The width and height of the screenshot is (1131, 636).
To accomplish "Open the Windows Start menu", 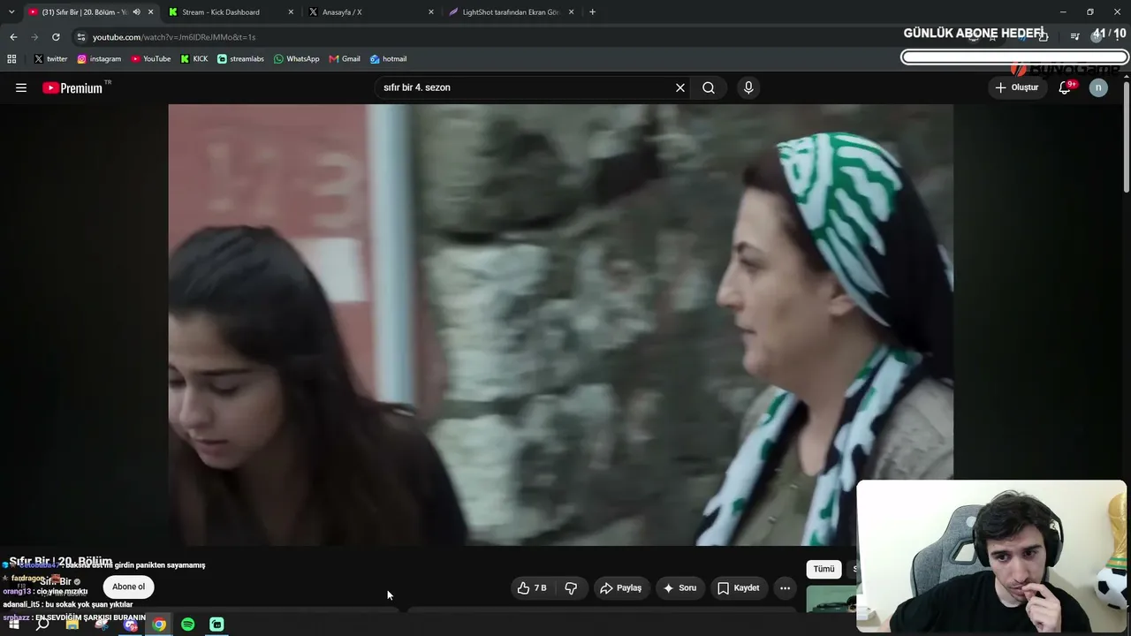I will pos(14,625).
